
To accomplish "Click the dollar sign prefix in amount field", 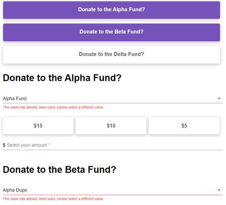I will tap(4, 145).
